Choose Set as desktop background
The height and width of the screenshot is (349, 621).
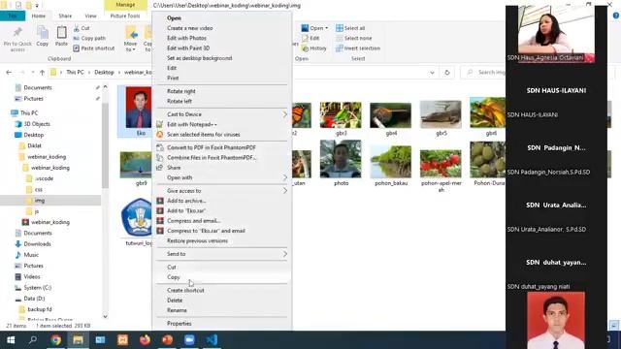[222, 58]
